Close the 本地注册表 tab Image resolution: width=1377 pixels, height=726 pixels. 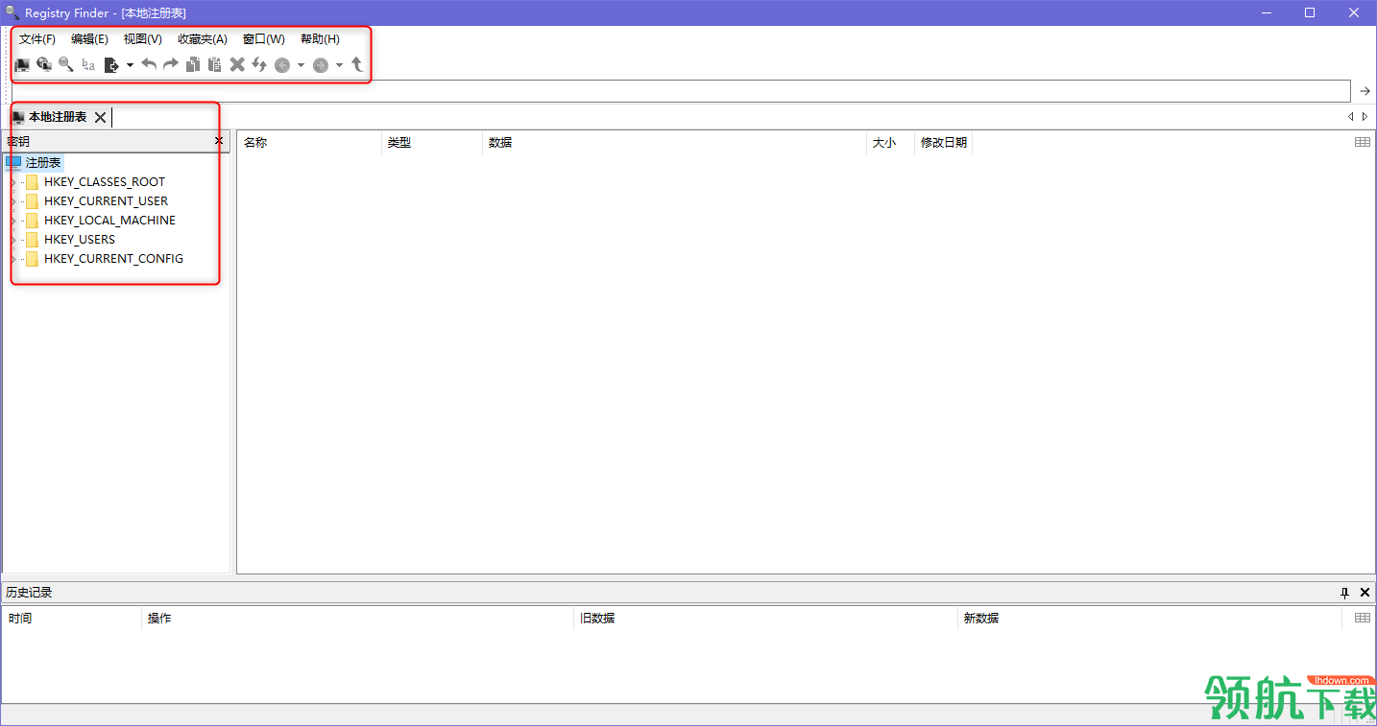click(100, 117)
